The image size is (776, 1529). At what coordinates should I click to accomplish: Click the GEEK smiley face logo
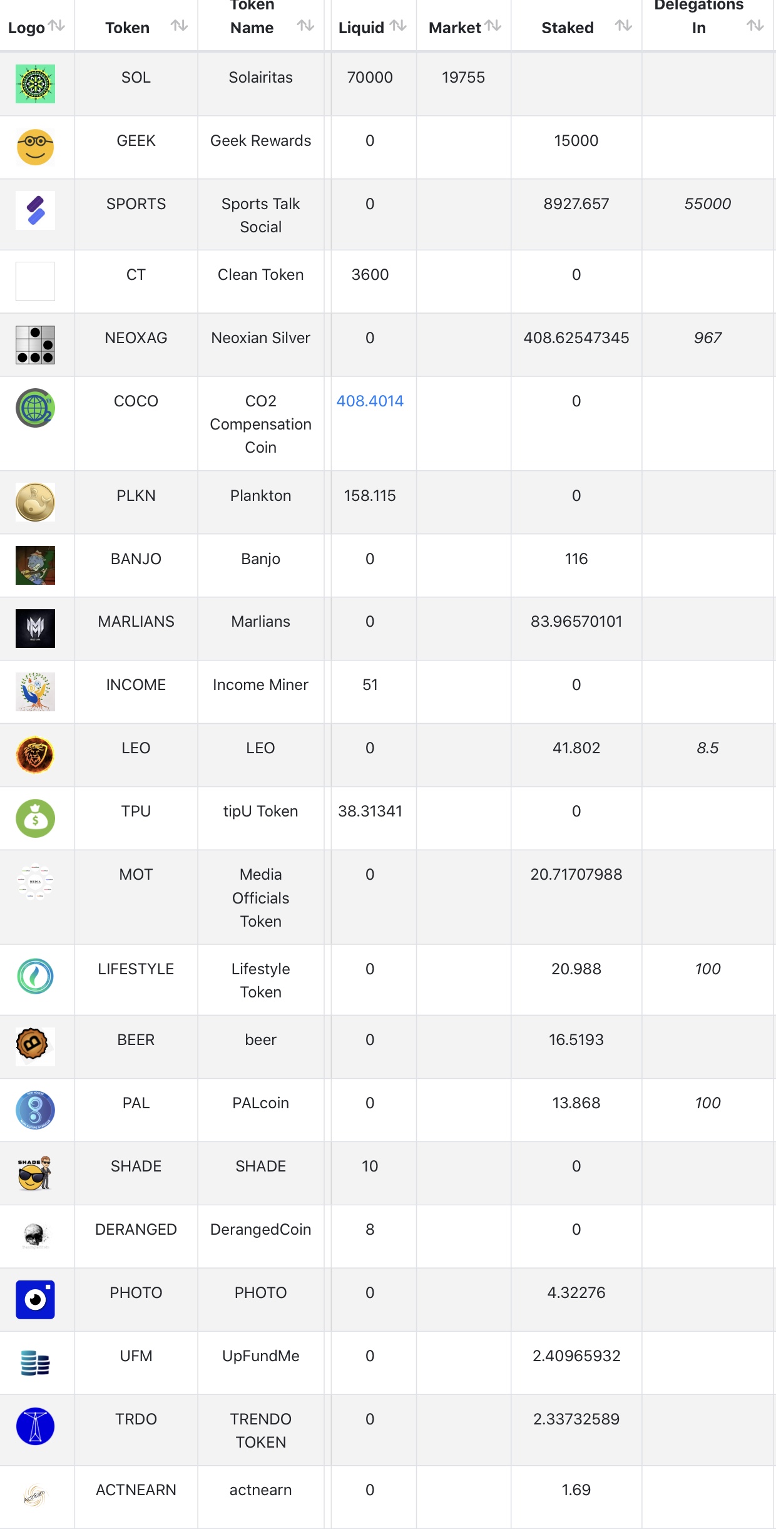pos(35,147)
